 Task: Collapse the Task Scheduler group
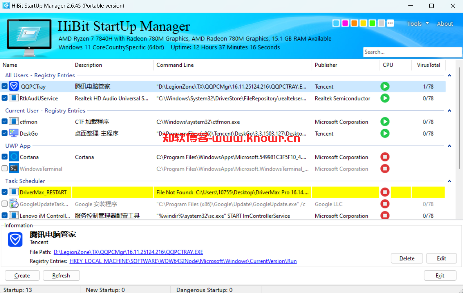[450, 181]
